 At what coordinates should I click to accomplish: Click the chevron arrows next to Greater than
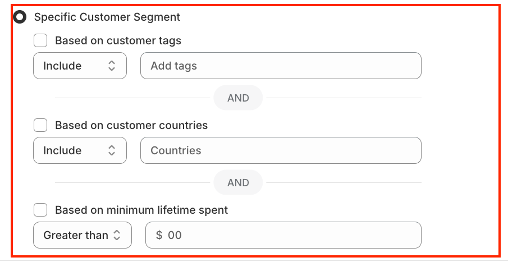pyautogui.click(x=117, y=235)
